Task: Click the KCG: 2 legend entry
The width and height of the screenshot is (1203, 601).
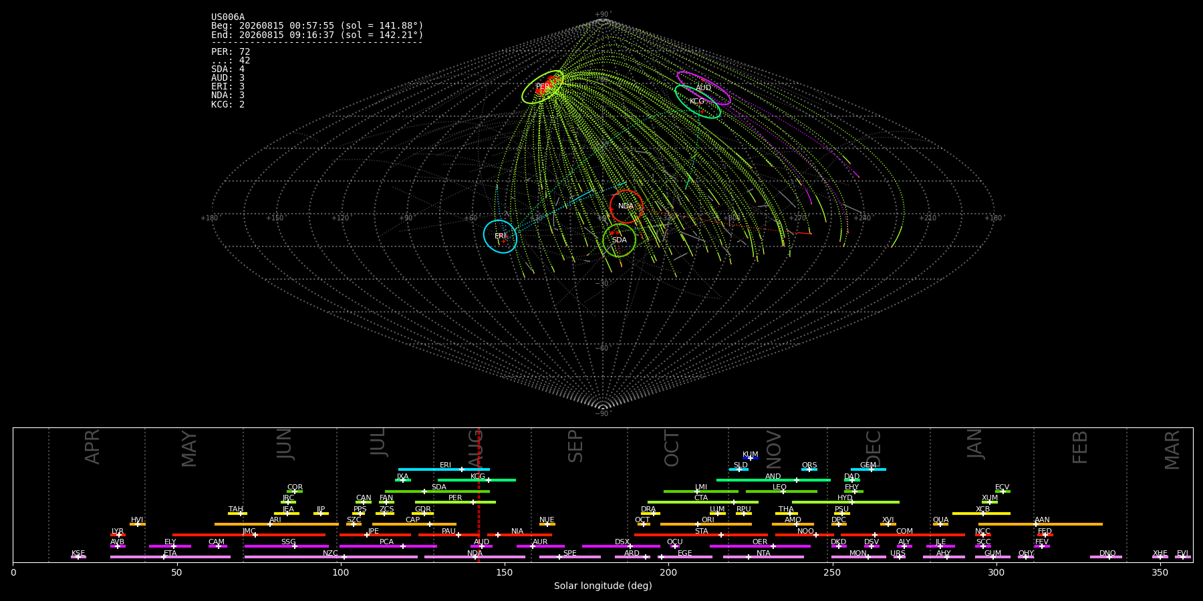Action: (228, 105)
